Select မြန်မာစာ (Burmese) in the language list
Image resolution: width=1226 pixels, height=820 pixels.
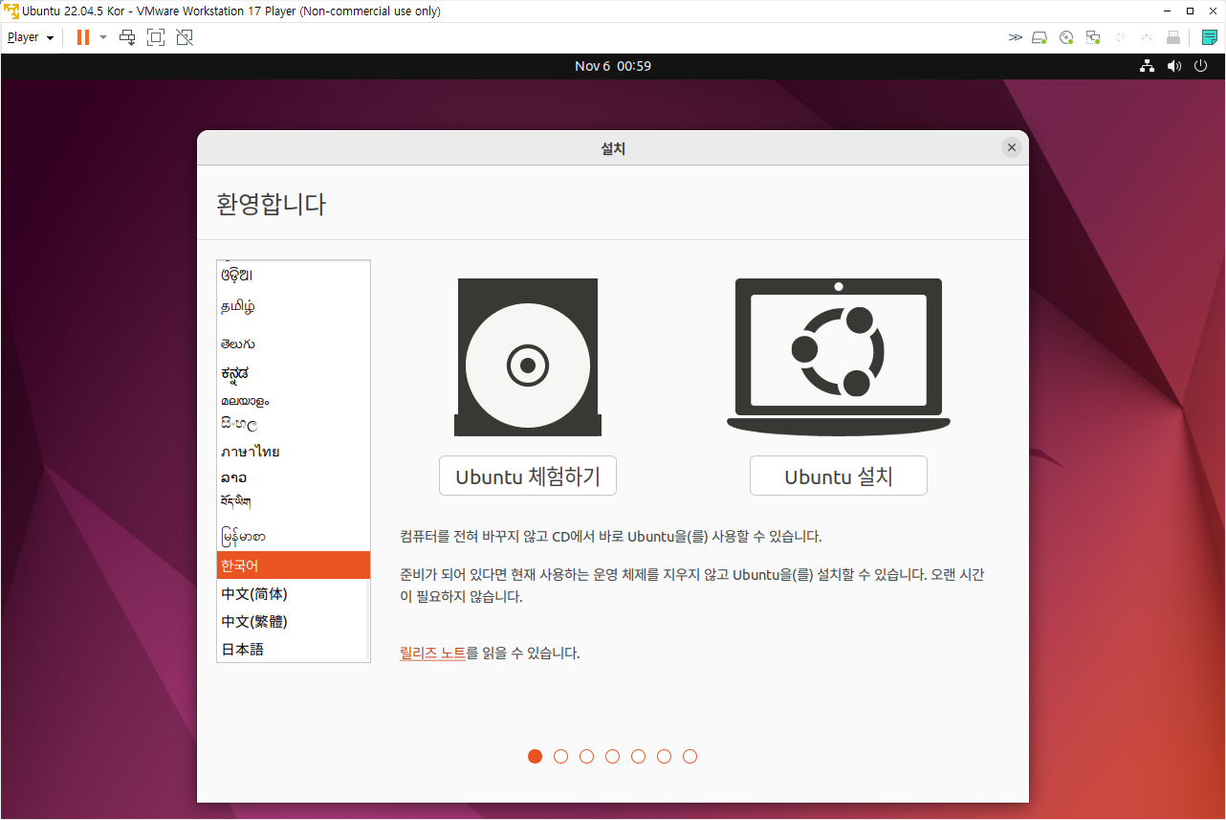click(294, 536)
